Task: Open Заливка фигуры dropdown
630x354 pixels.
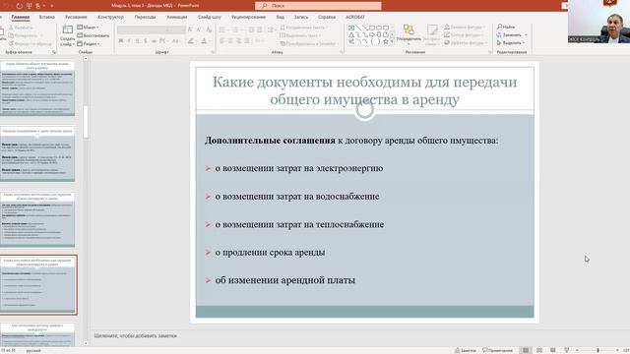Action: [465, 27]
